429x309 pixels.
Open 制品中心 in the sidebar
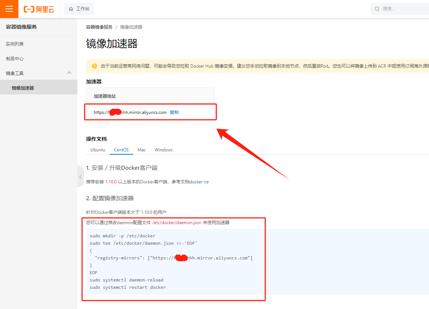pyautogui.click(x=15, y=58)
